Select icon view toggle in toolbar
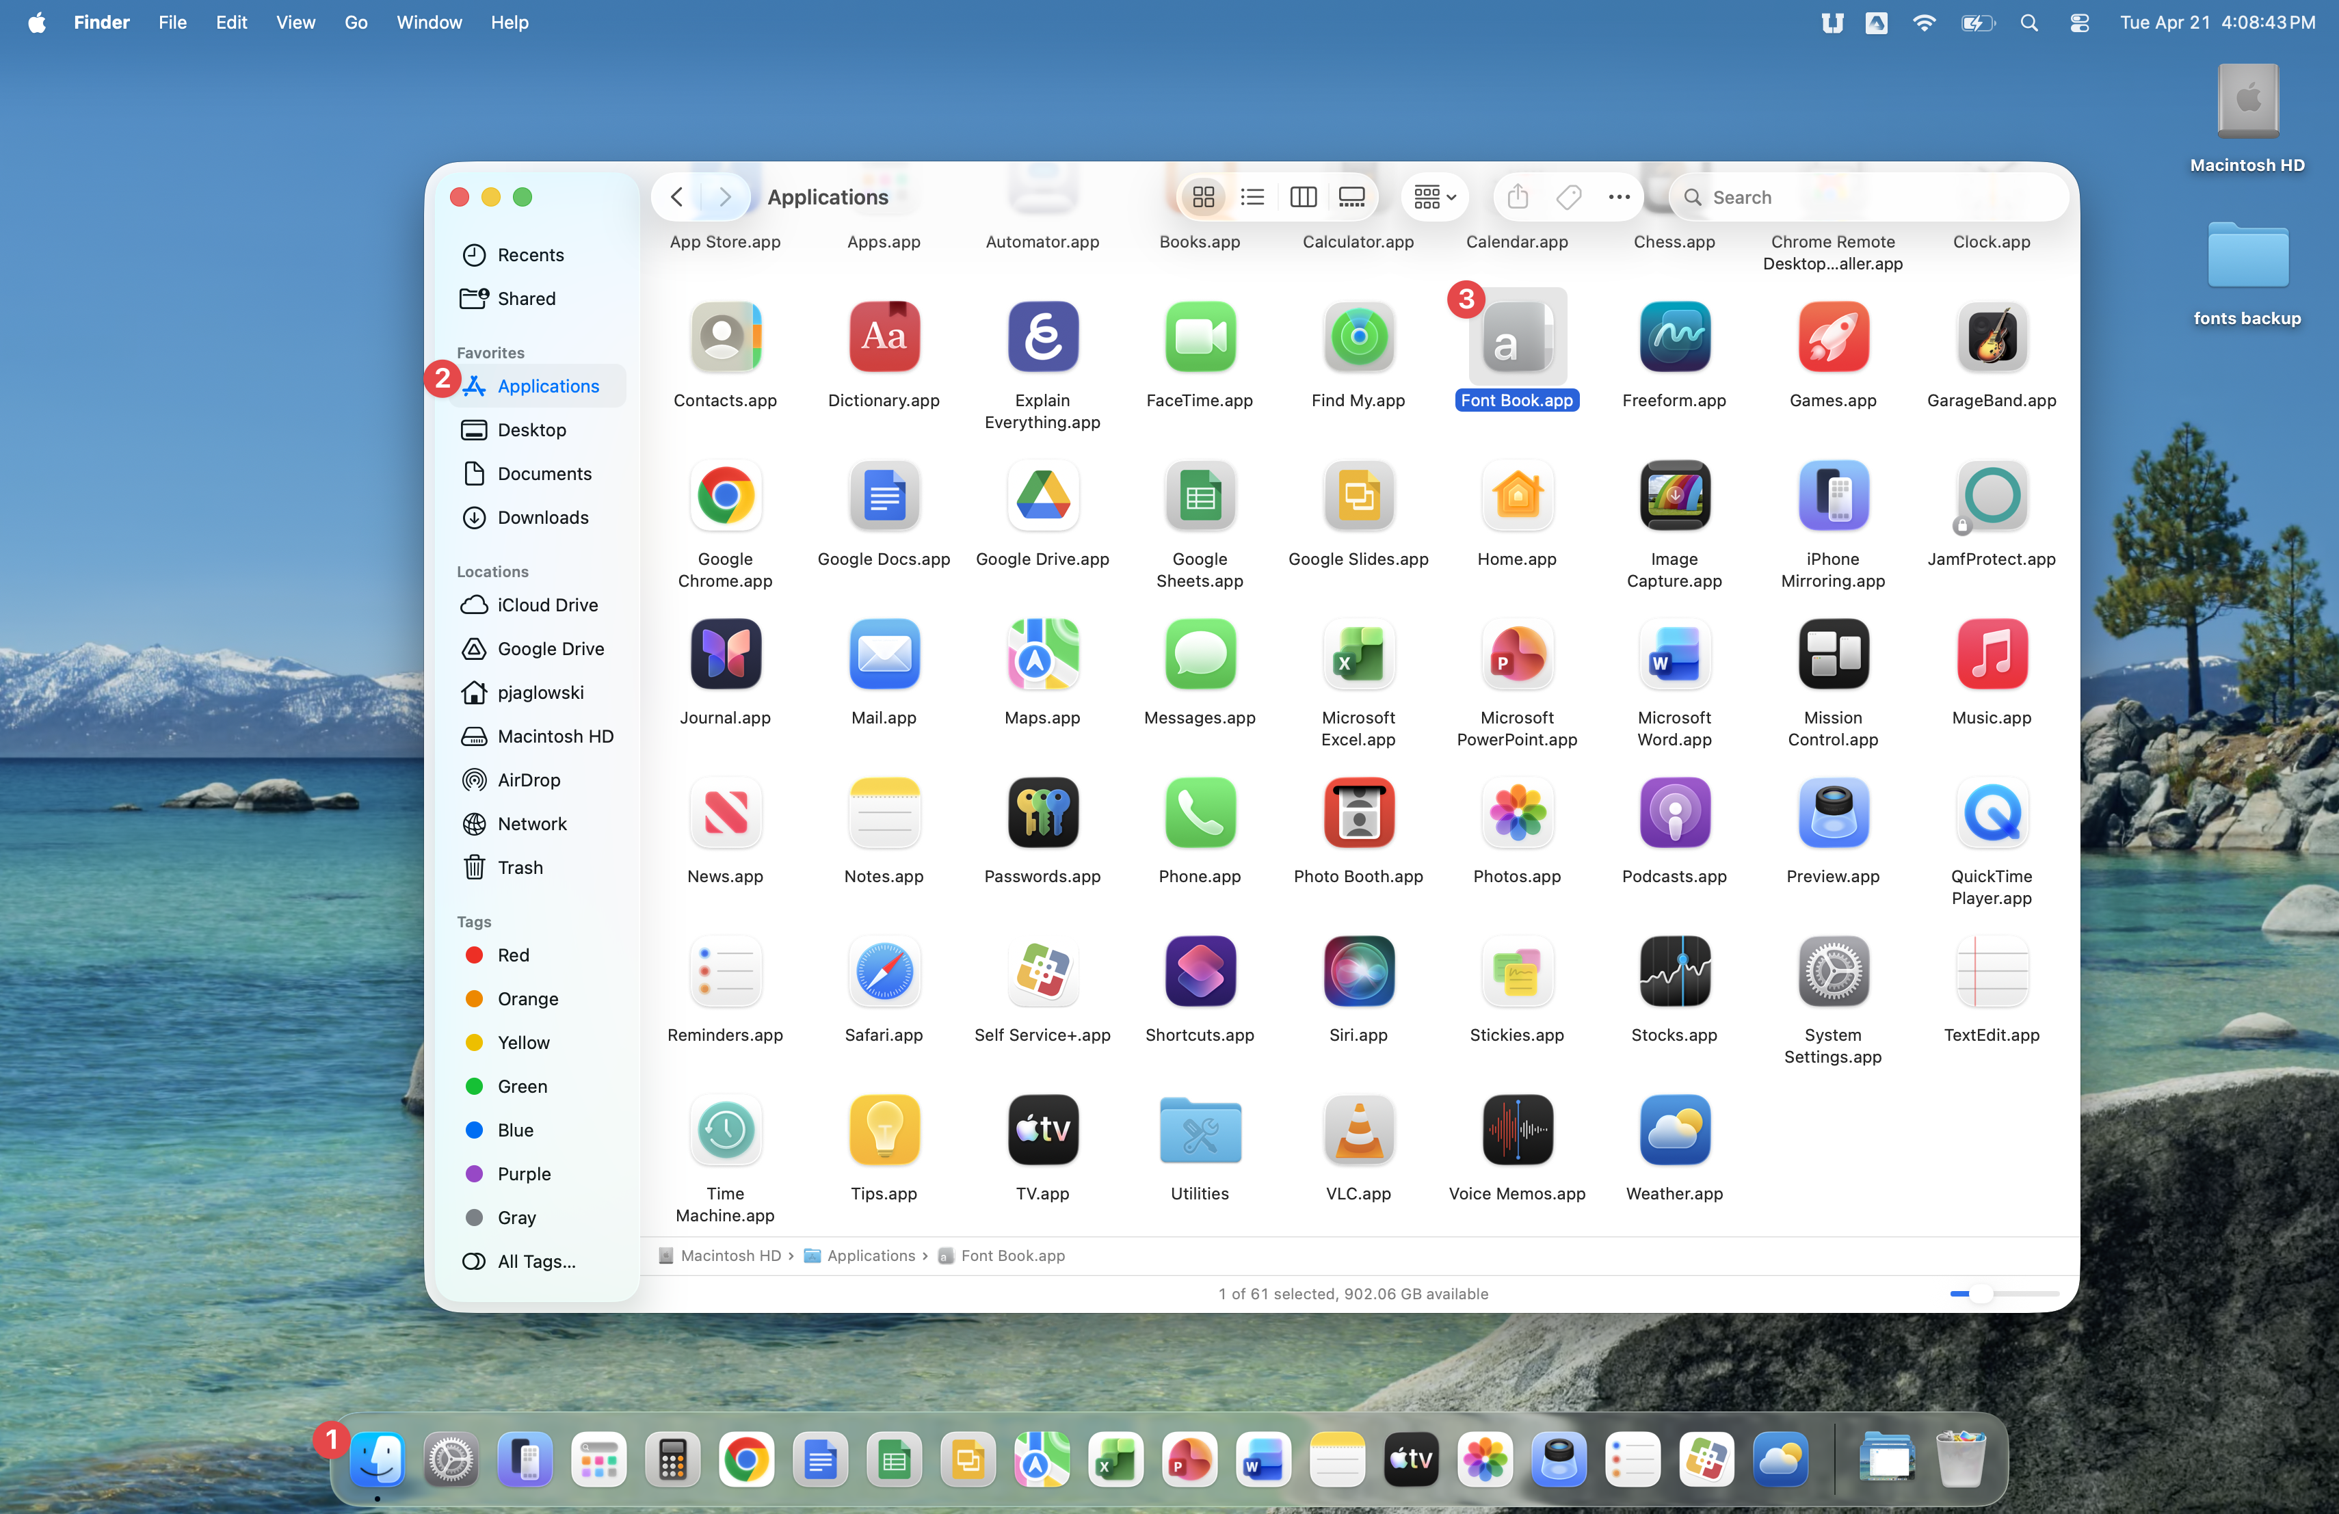 (1203, 198)
